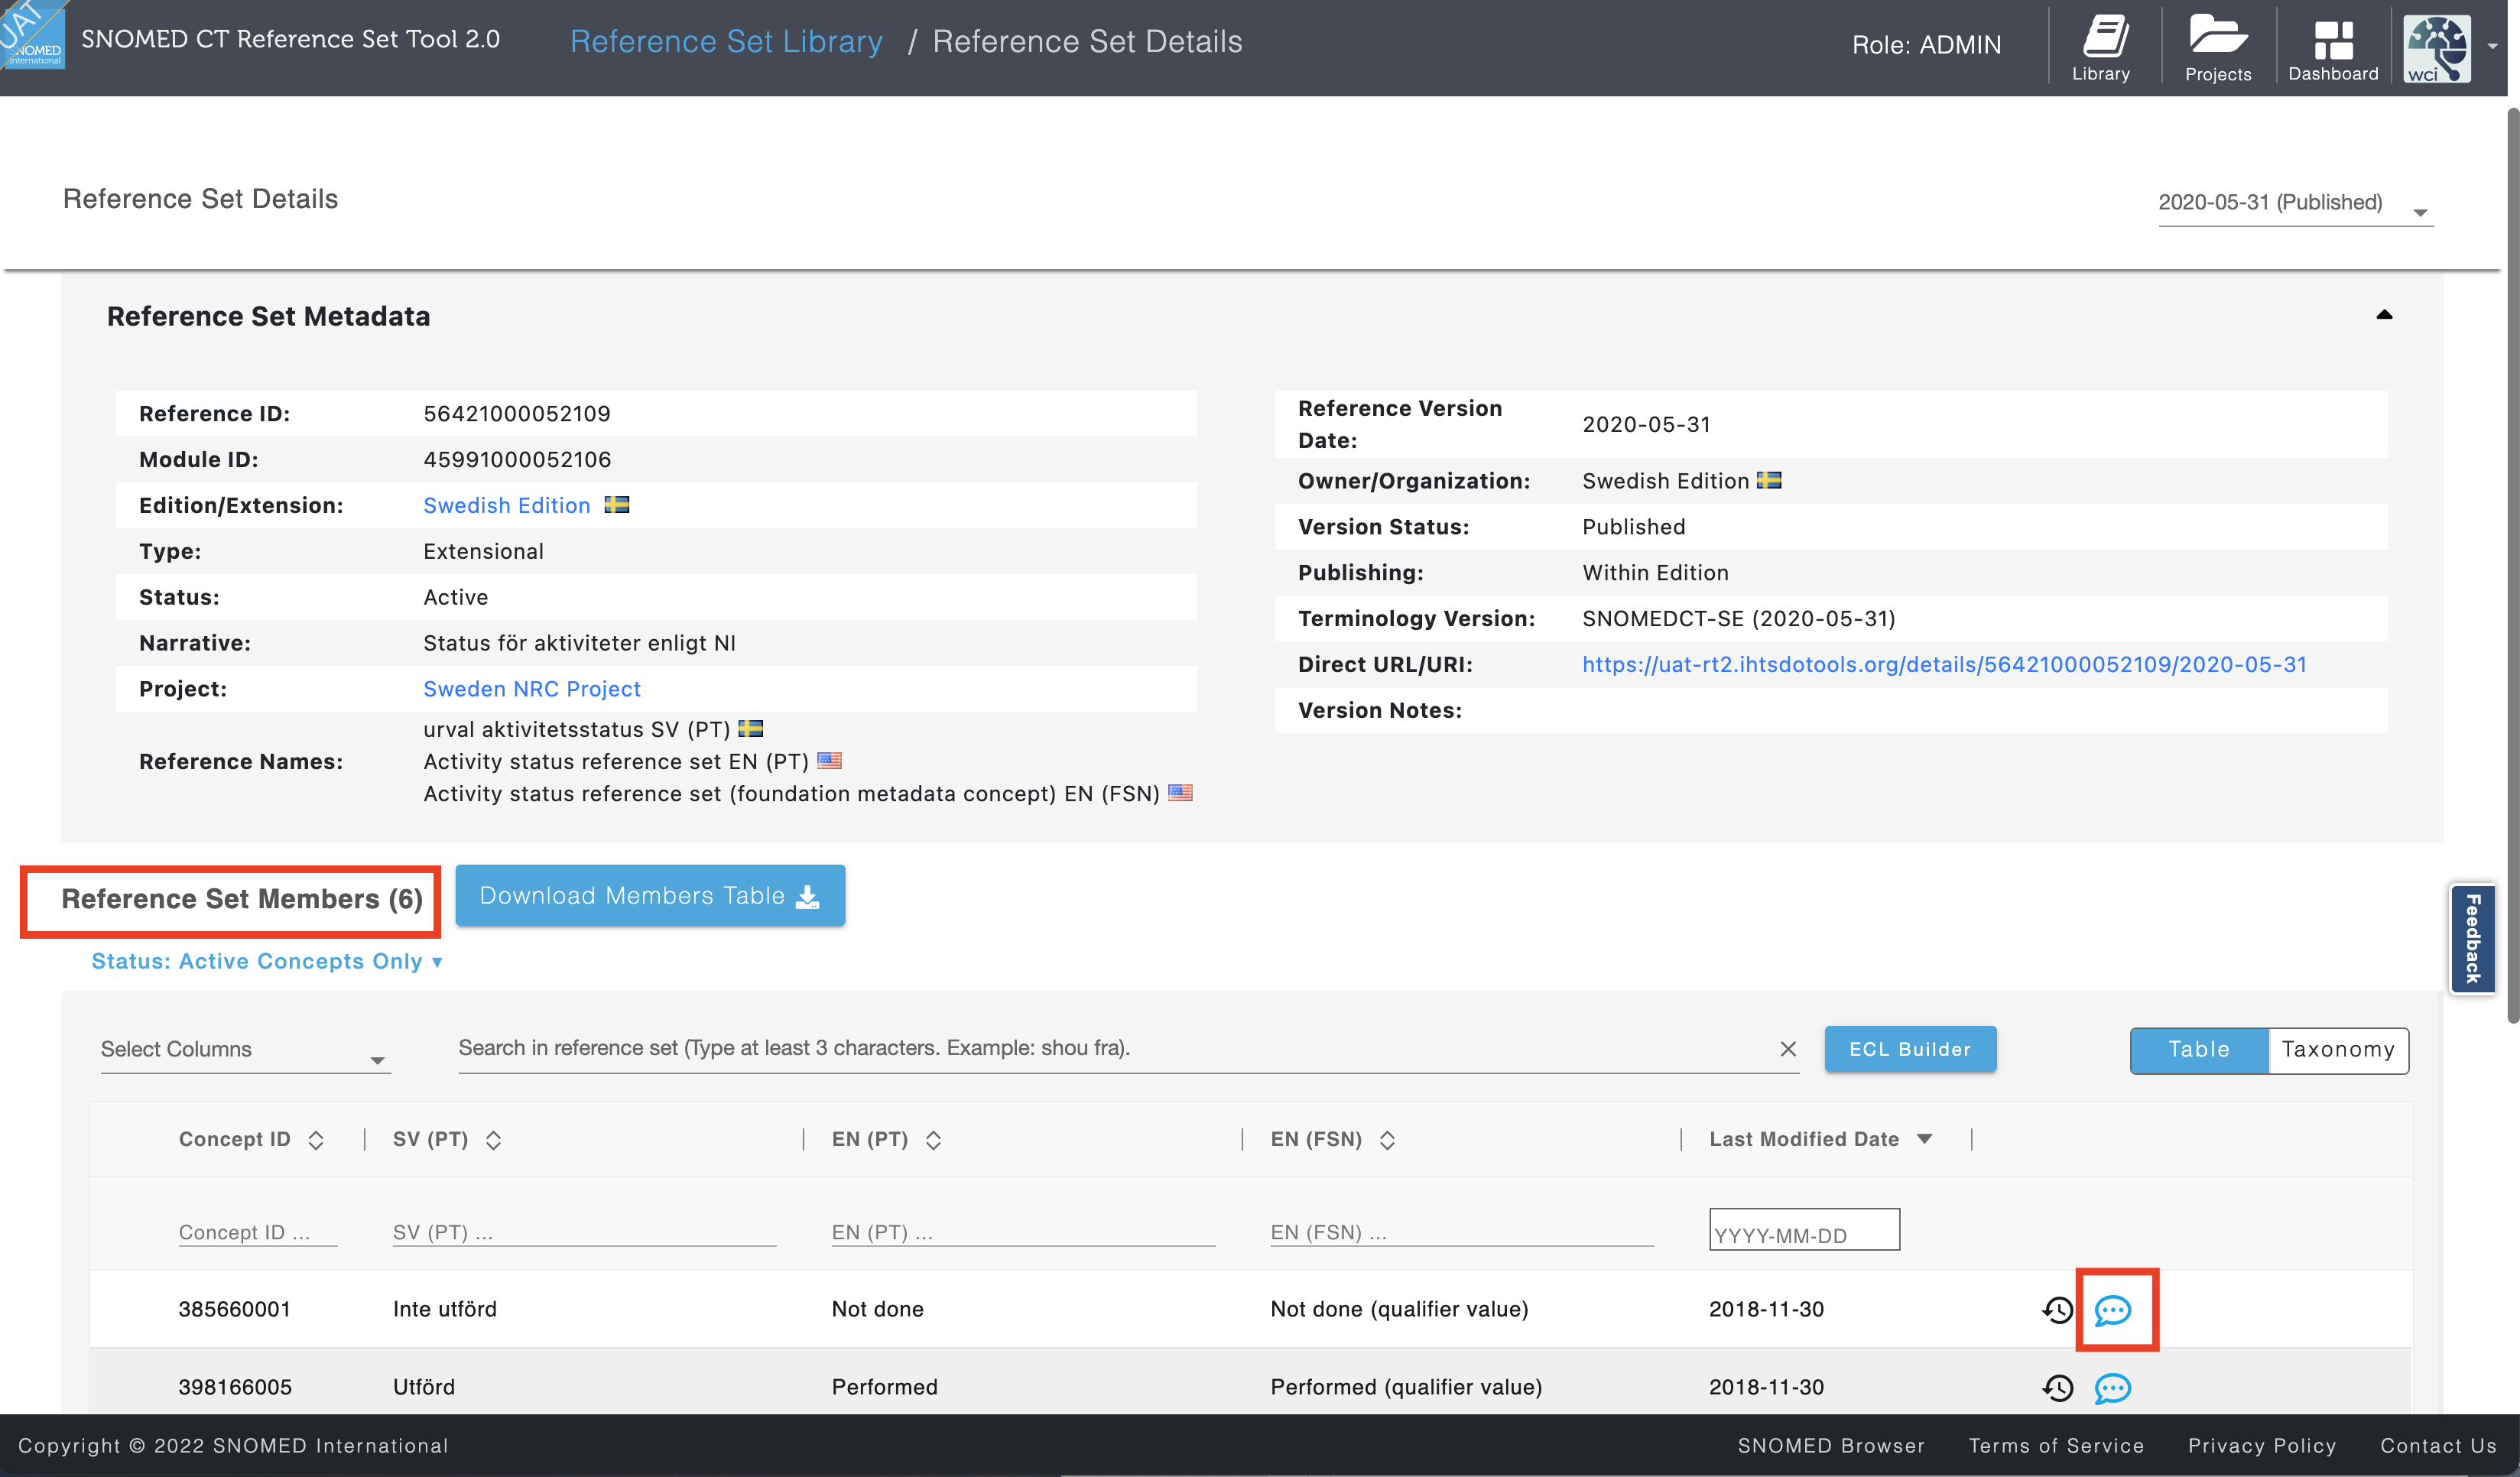The image size is (2520, 1477).
Task: Clear the reference set search field
Action: (1788, 1049)
